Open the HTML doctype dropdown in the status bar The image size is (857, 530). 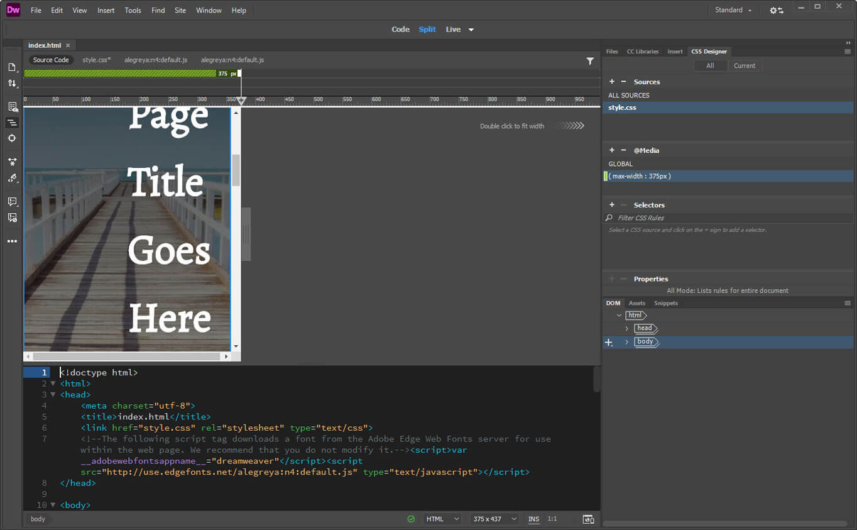click(442, 519)
